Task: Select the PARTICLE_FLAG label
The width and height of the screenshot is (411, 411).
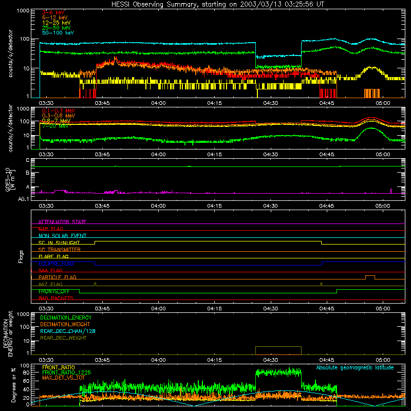Action: click(58, 277)
